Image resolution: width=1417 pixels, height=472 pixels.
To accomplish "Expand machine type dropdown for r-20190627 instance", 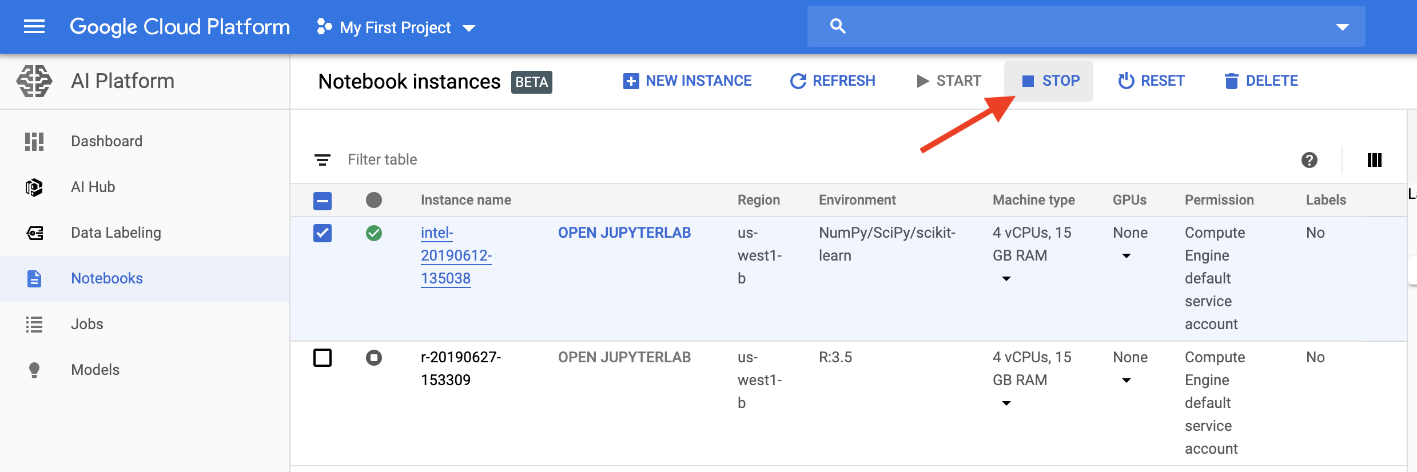I will (1006, 403).
